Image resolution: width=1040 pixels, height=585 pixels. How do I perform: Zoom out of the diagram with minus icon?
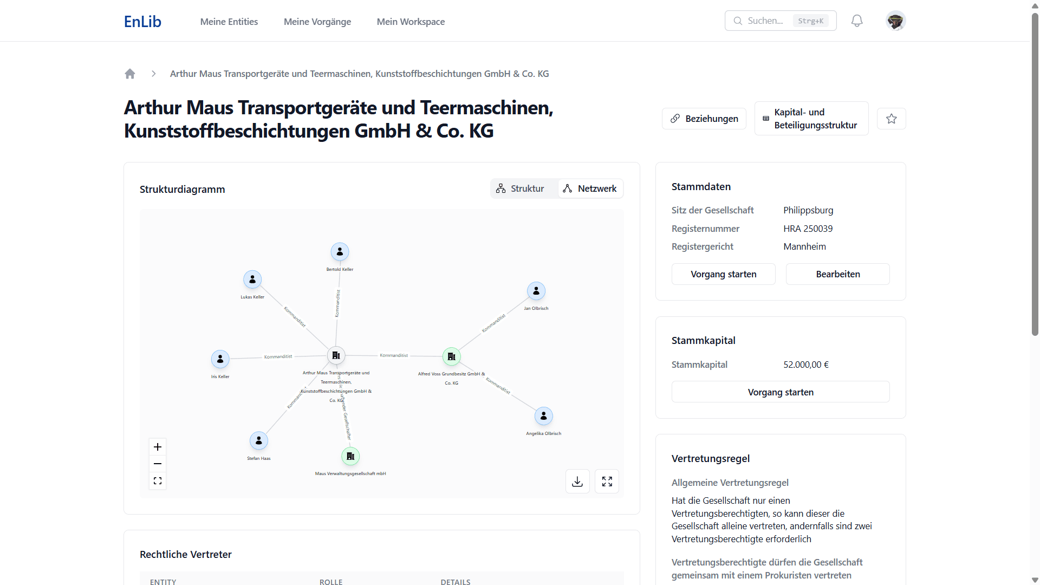(x=157, y=464)
